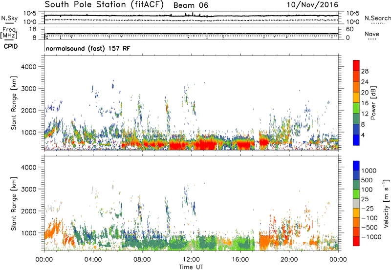Click the noise spike near 12:00 in N.Sky plot
391x270 pixels.
coord(193,14)
